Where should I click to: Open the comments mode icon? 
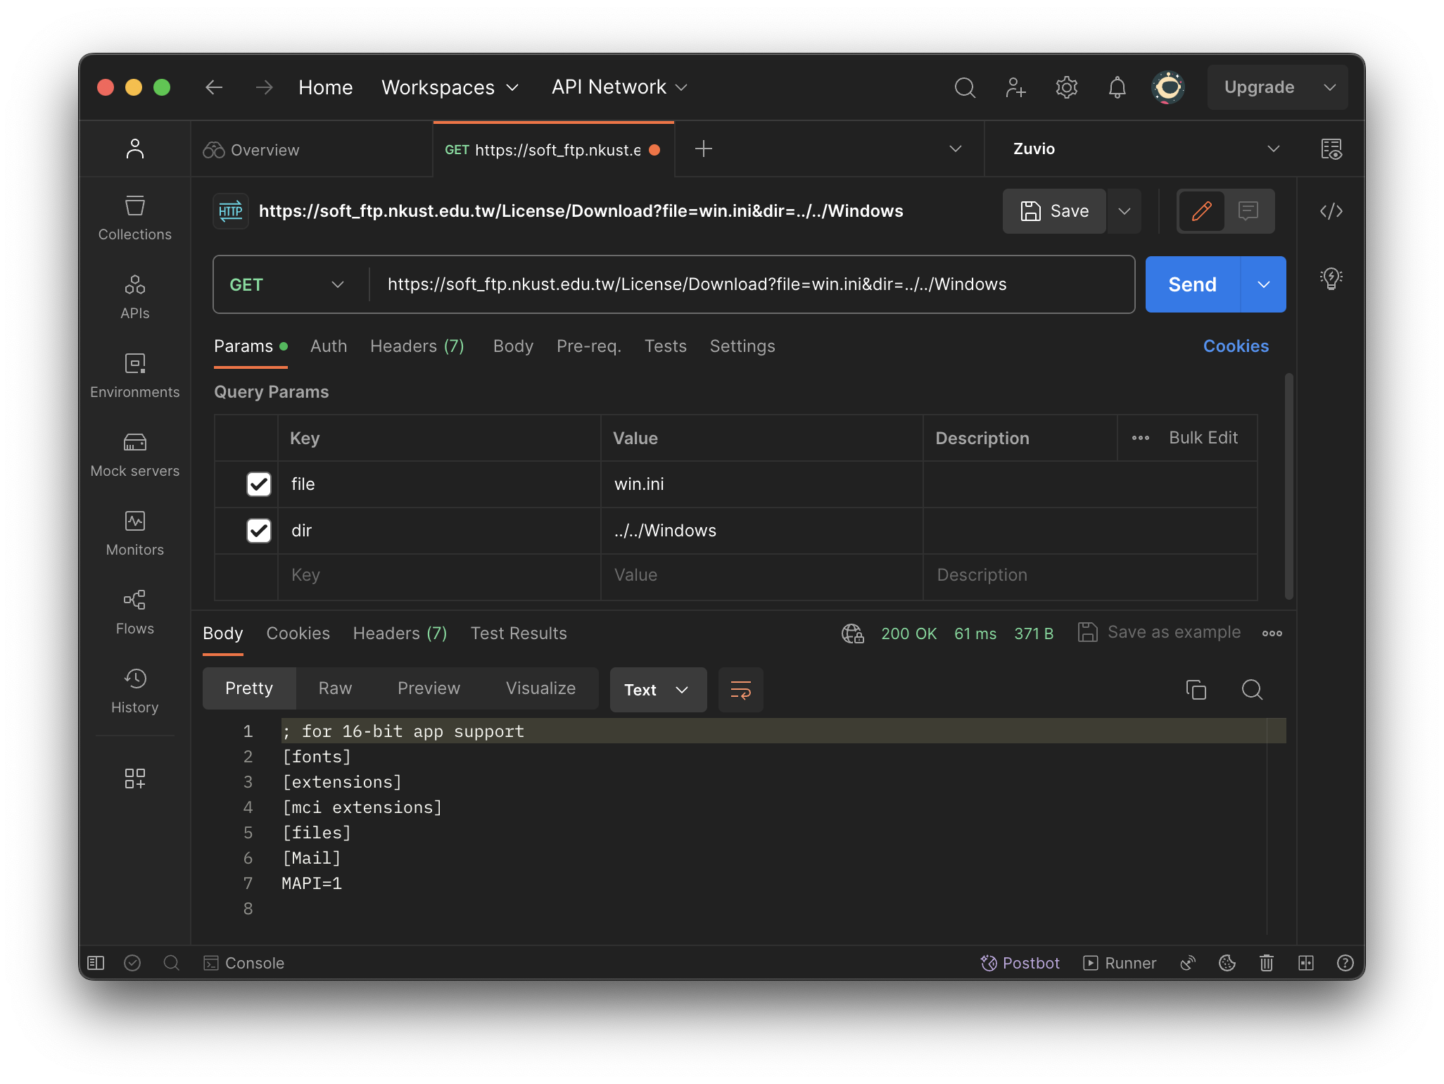(1248, 210)
